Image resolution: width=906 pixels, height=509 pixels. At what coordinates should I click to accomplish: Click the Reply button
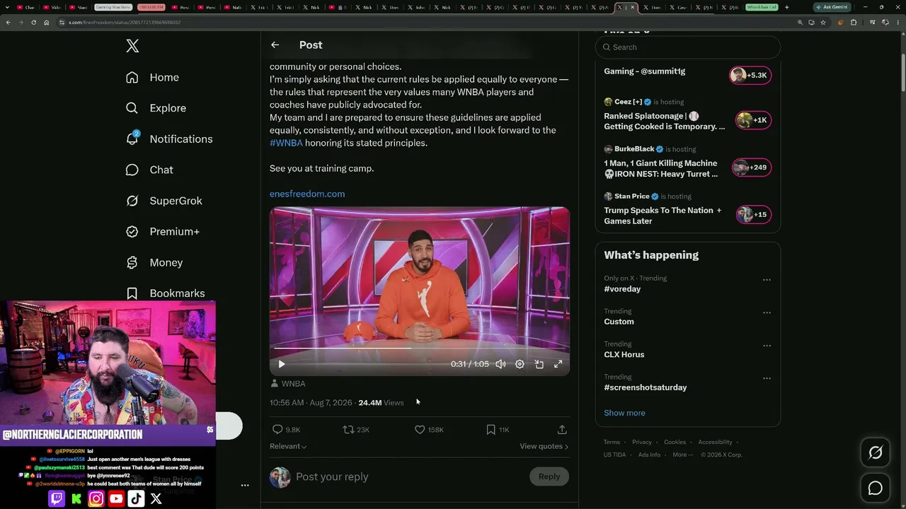pyautogui.click(x=549, y=476)
